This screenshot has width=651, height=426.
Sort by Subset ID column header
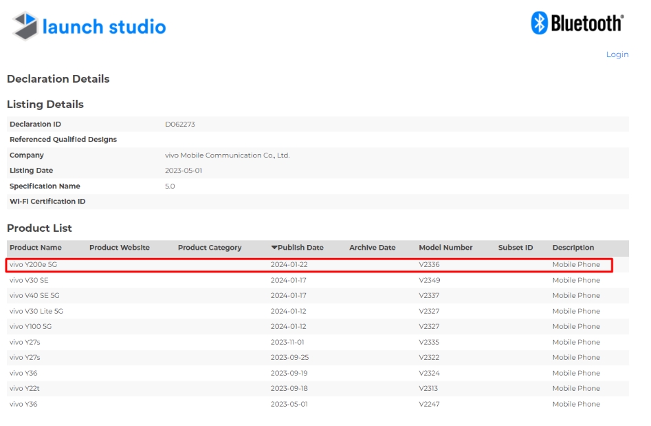click(x=516, y=248)
